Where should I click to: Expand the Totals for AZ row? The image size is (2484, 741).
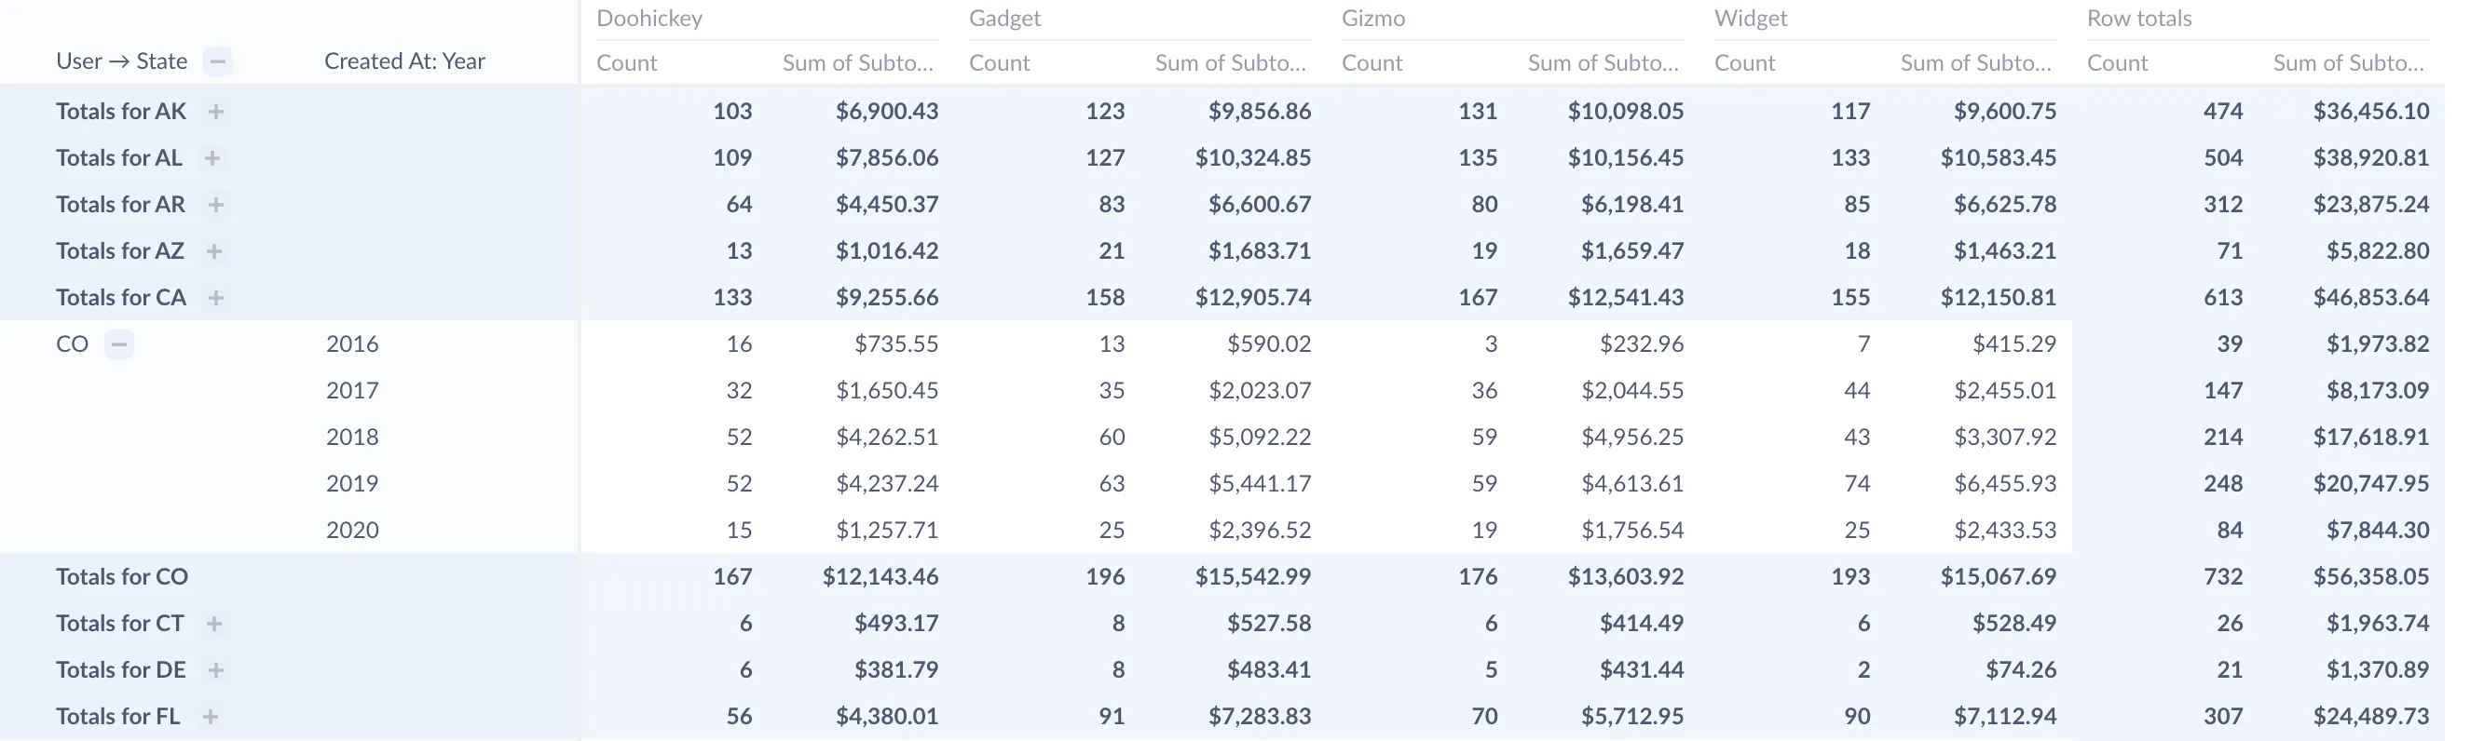coord(214,251)
